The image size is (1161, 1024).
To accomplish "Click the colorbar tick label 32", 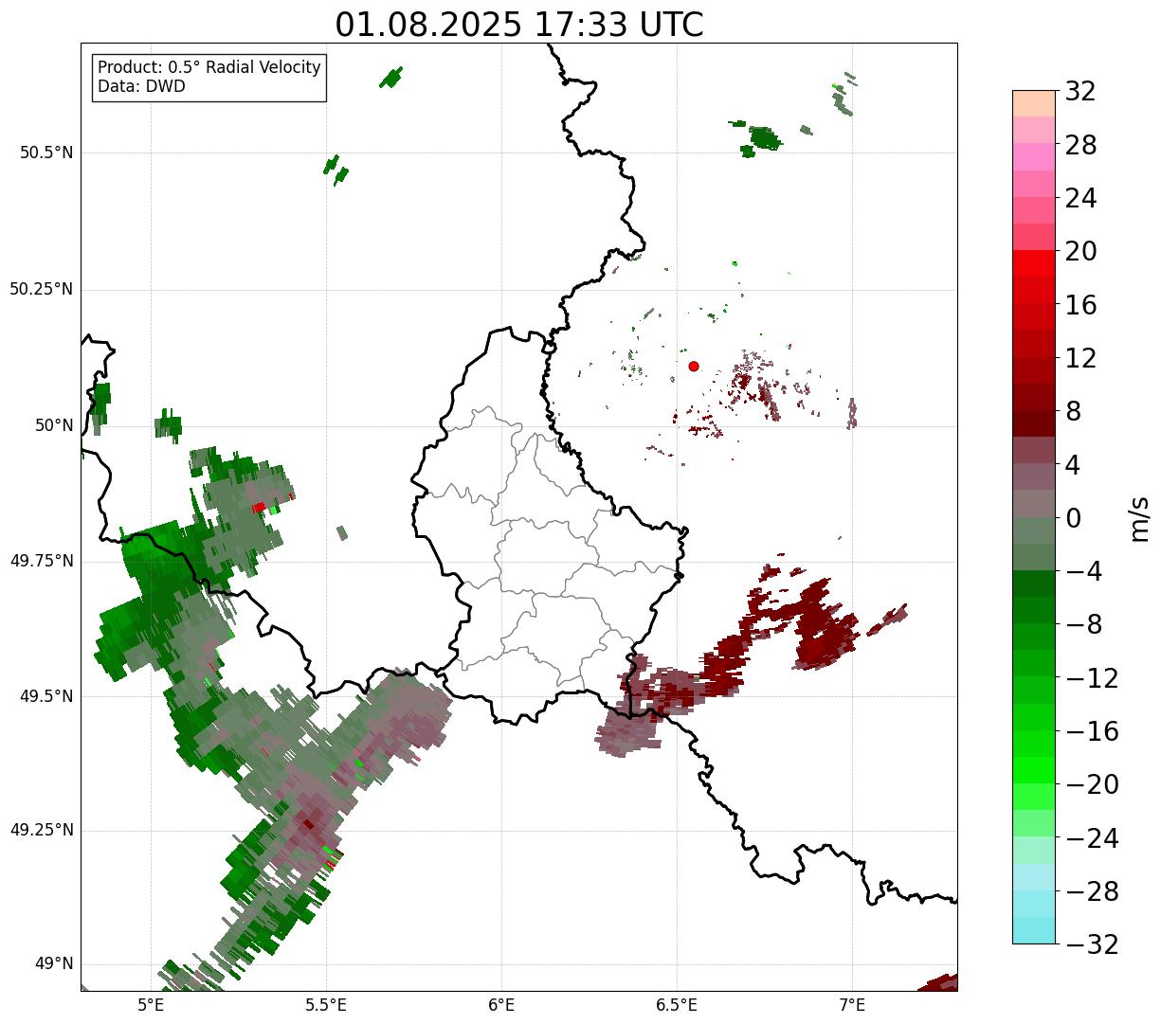I will click(1080, 92).
